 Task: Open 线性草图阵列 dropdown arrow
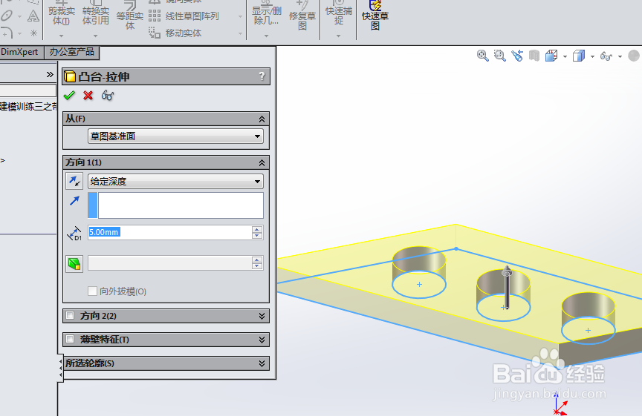(x=240, y=17)
